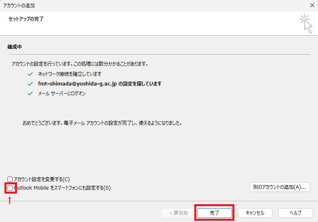Click the 構成中 section label

[15, 47]
